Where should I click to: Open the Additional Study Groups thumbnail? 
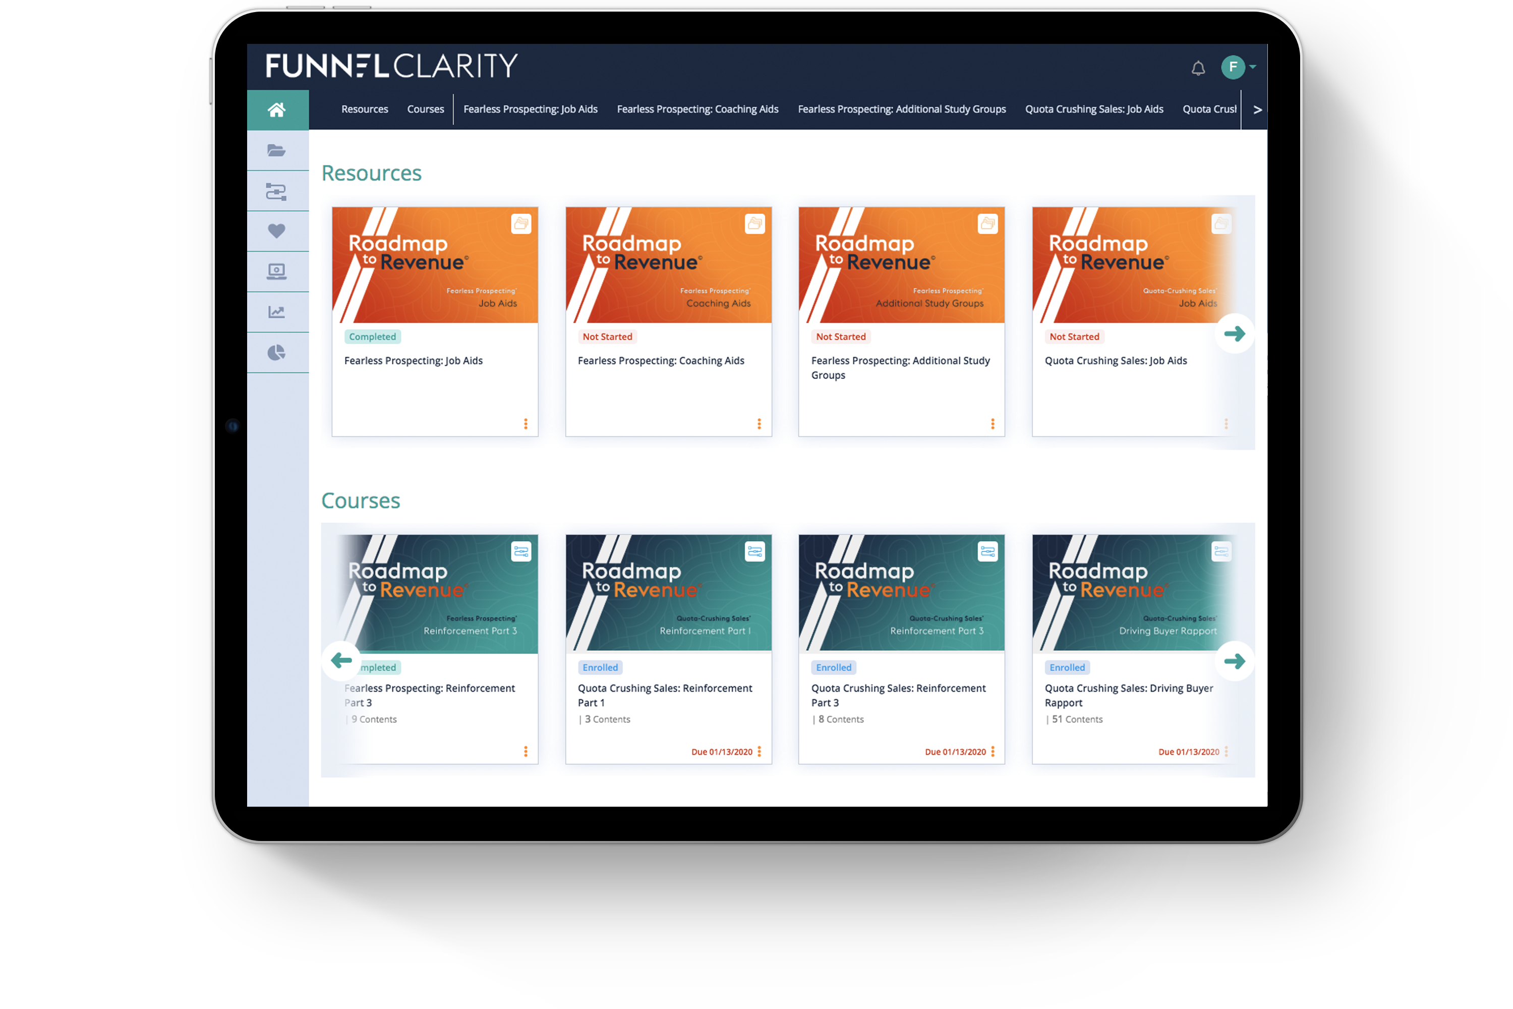901,265
